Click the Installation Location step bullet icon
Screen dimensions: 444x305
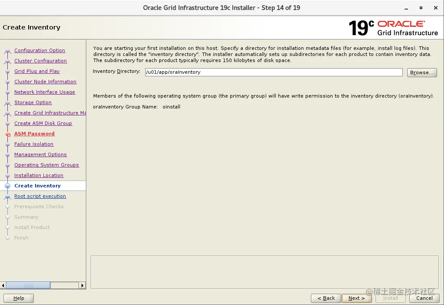tap(8, 176)
